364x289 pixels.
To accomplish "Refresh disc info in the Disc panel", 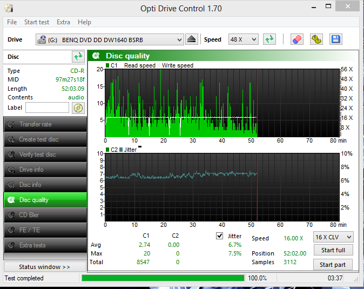I will [x=78, y=57].
